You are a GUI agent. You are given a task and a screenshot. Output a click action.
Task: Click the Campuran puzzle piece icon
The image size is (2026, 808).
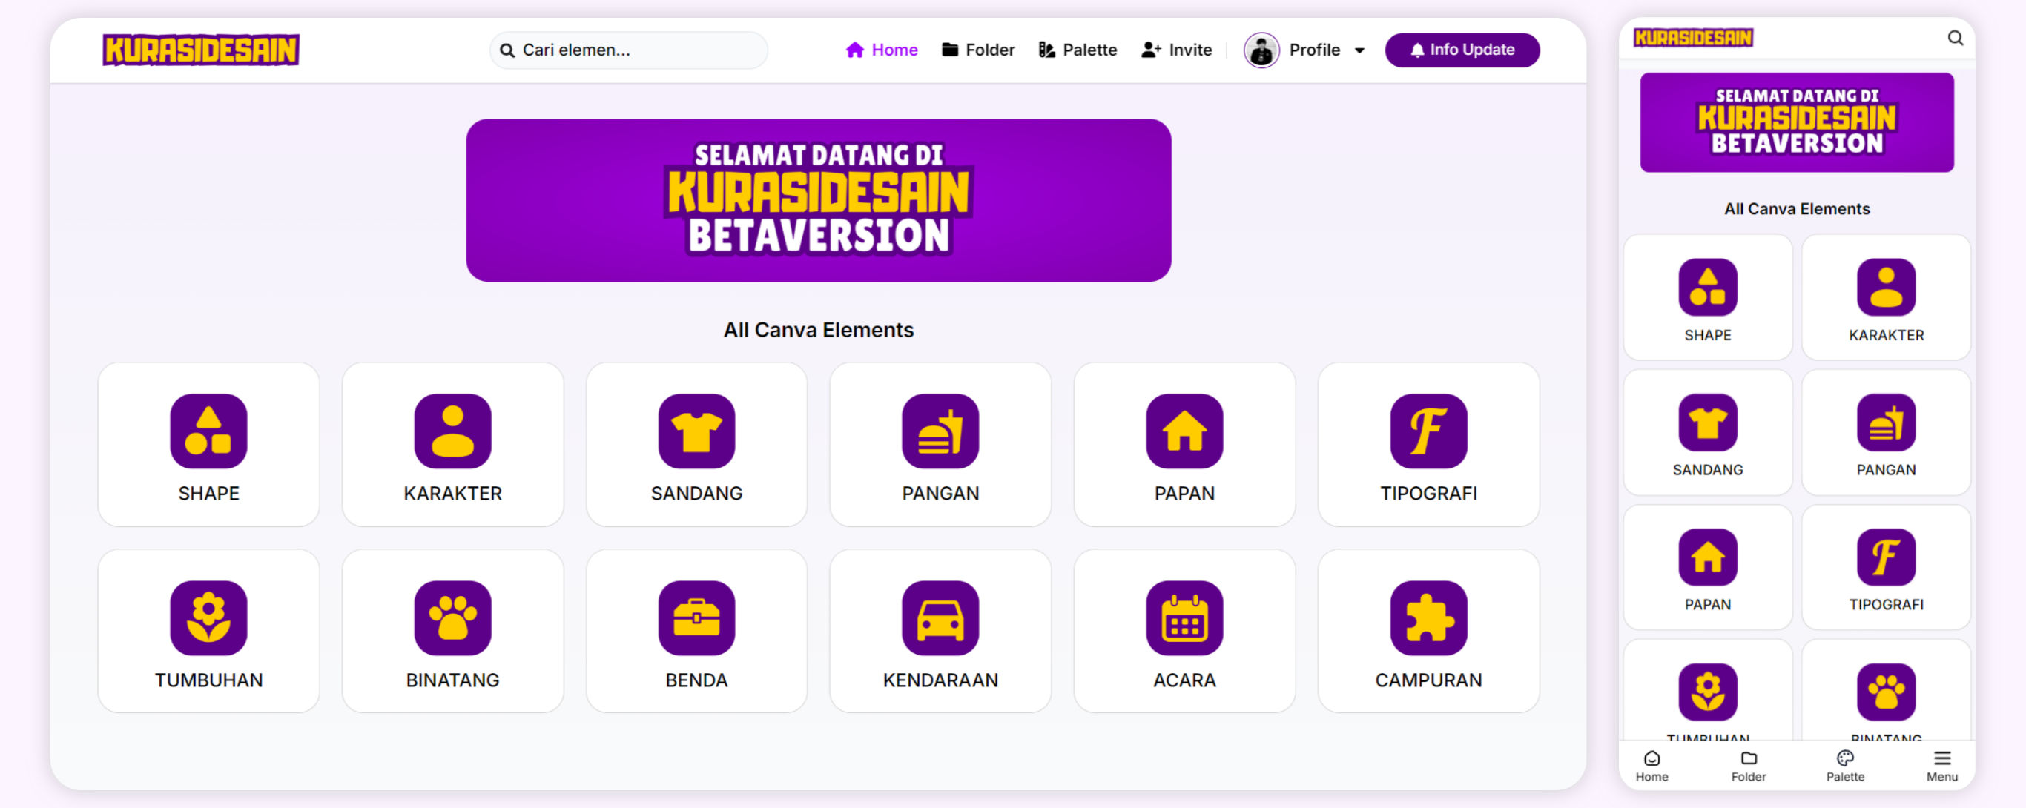1428,617
